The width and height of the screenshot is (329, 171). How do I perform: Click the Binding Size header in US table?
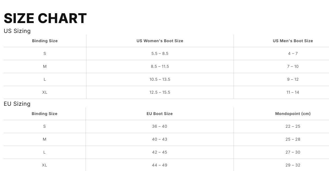coord(45,41)
